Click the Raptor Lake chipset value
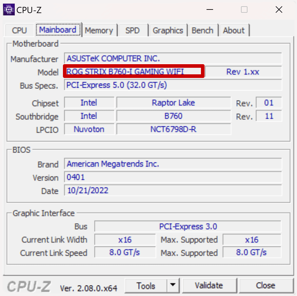 [x=173, y=103]
